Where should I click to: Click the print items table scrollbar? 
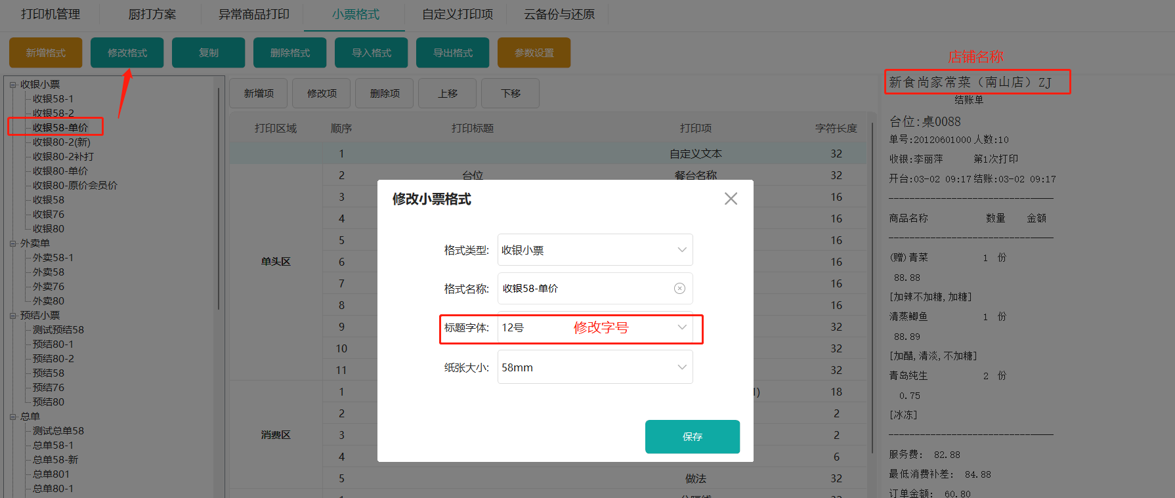(872, 287)
